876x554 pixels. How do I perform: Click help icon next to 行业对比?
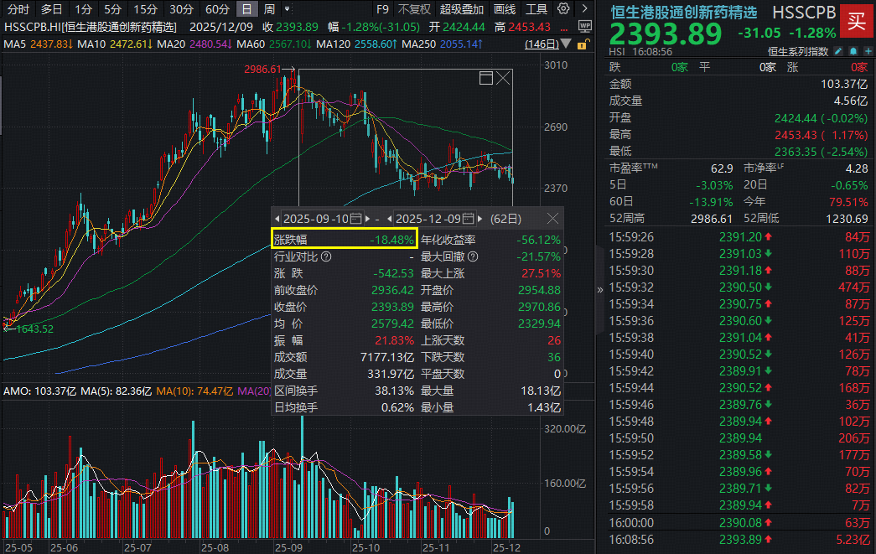pyautogui.click(x=325, y=256)
